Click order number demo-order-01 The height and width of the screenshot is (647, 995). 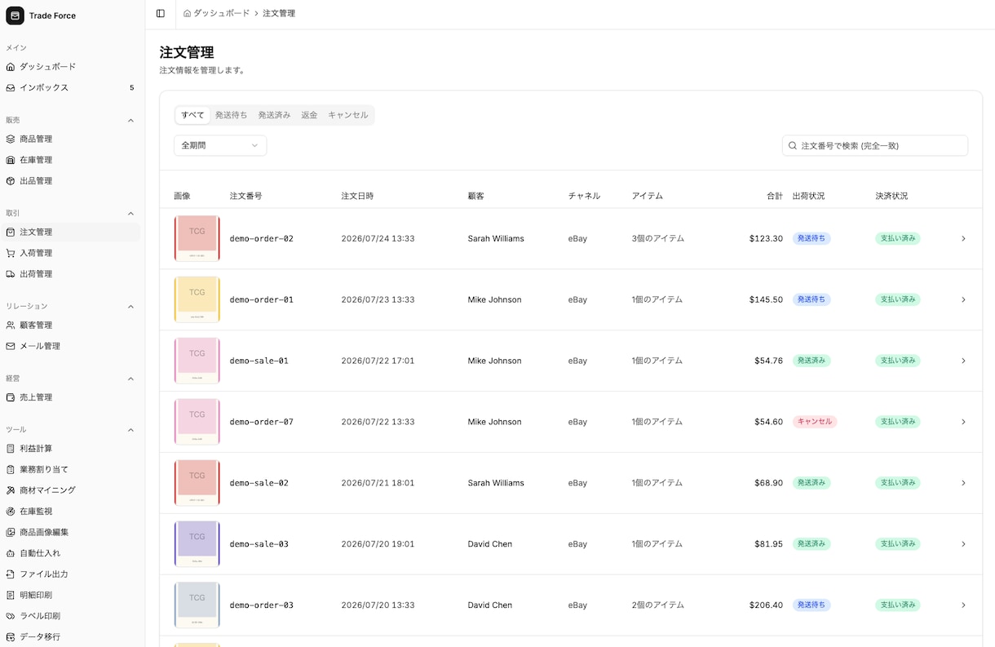coord(262,299)
